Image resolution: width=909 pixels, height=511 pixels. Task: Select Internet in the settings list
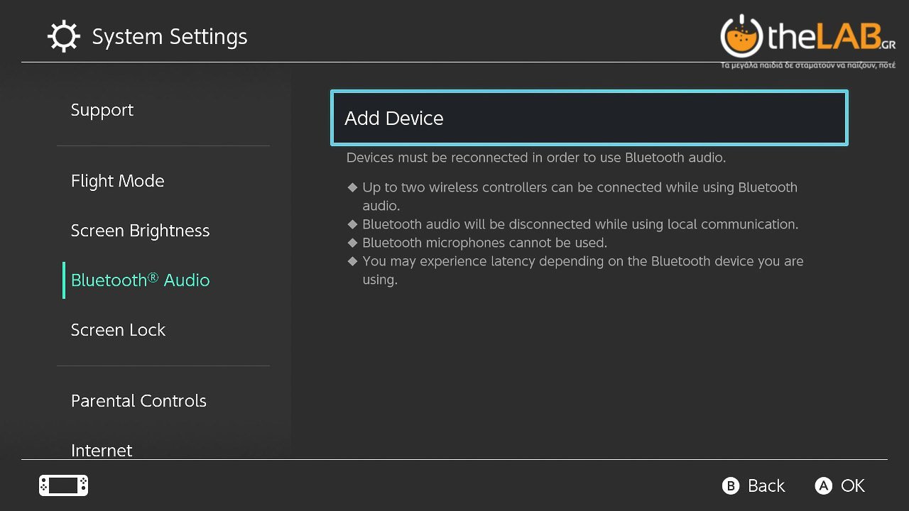tap(102, 450)
